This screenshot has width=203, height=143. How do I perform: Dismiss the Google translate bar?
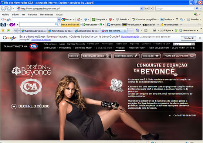200,38
